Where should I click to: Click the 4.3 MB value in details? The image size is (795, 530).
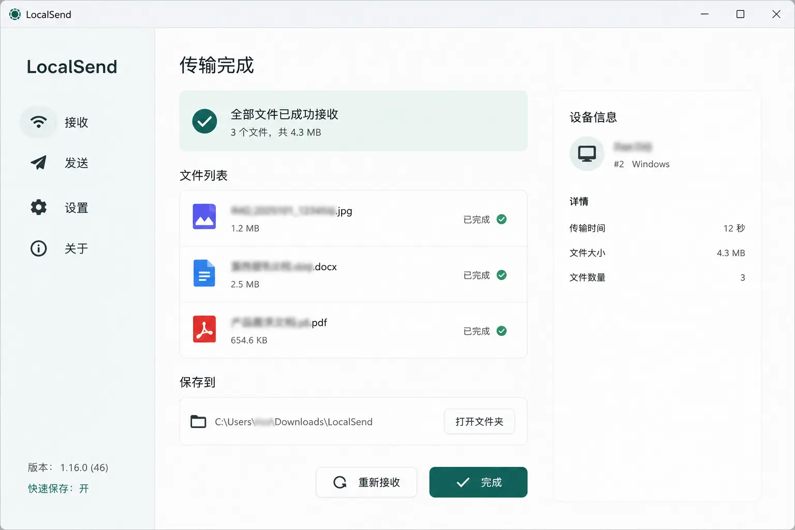(731, 253)
